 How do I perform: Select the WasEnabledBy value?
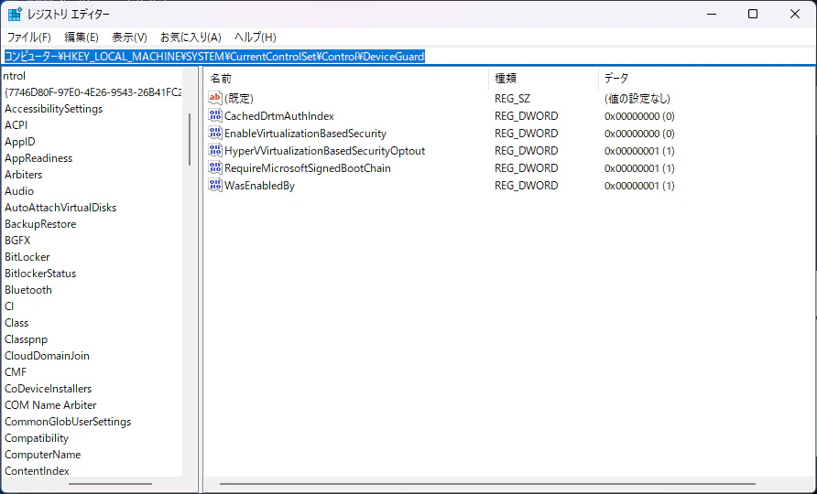[259, 186]
